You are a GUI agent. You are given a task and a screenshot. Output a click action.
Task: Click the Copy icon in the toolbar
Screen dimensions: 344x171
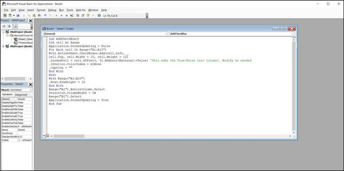pyautogui.click(x=29, y=15)
